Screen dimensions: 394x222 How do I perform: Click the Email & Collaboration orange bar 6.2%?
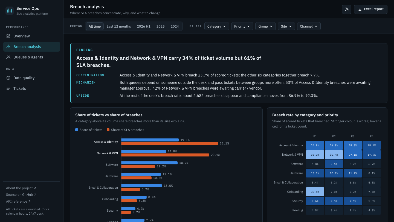[131, 190]
